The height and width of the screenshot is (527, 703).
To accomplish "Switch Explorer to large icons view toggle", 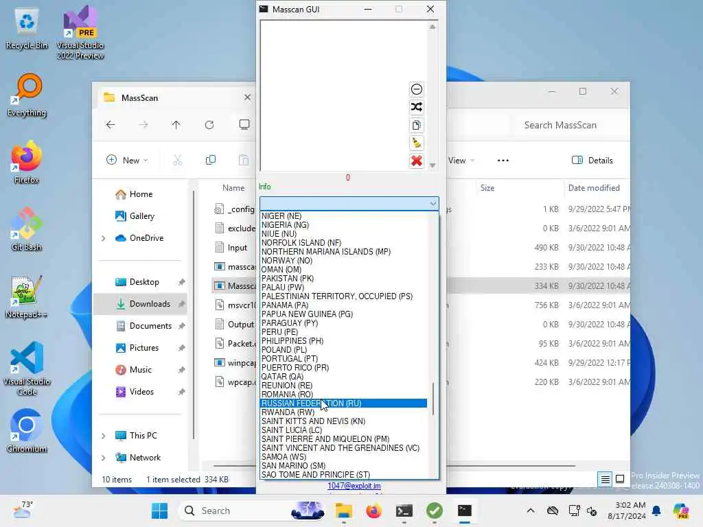I will click(x=620, y=479).
